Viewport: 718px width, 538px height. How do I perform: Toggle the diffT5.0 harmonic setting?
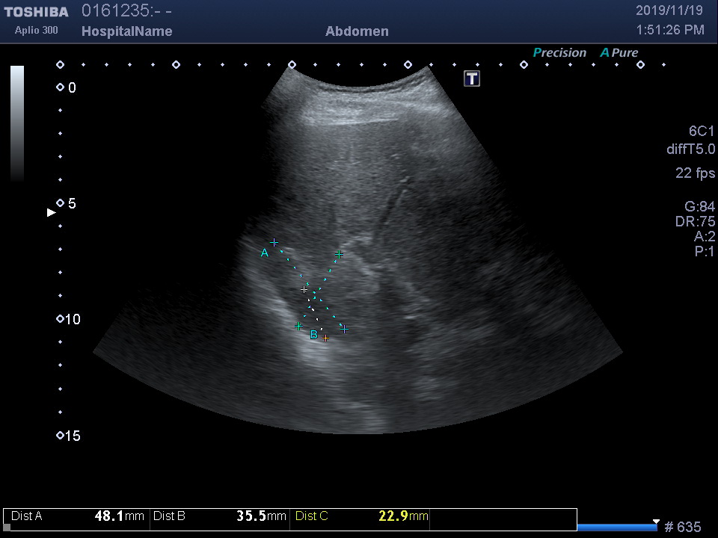pos(690,149)
